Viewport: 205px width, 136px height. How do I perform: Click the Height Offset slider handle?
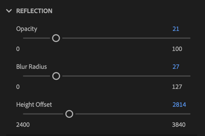click(x=69, y=114)
